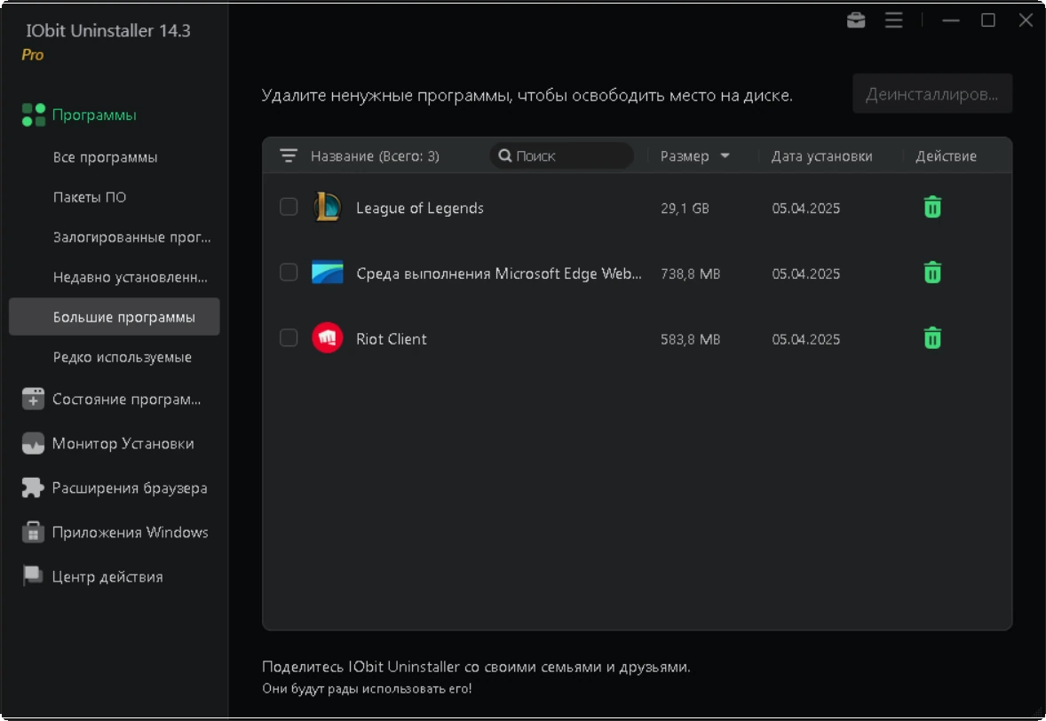Delete League of Legends via trash icon

tap(932, 208)
